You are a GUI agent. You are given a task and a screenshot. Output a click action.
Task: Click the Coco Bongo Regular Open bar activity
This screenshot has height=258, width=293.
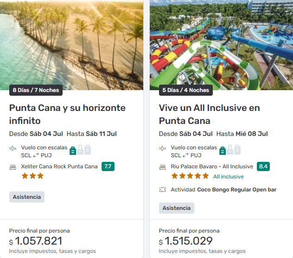(236, 190)
